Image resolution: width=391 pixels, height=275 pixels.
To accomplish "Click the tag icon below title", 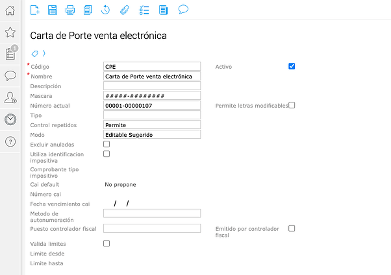I will (34, 53).
